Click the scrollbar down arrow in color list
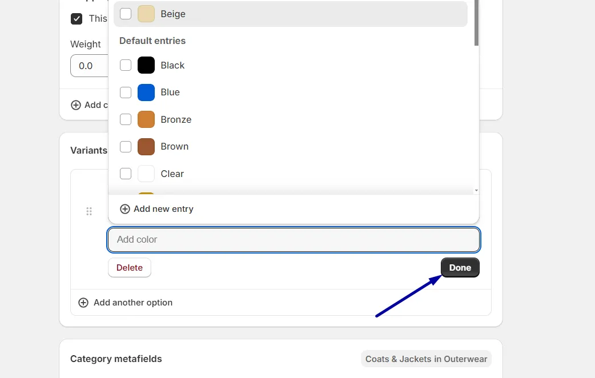Image resolution: width=595 pixels, height=378 pixels. coord(476,191)
